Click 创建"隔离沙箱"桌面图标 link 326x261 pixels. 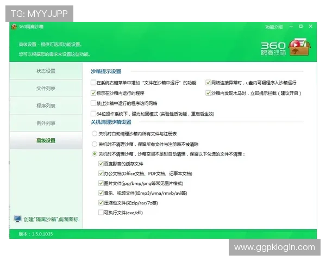point(51,219)
